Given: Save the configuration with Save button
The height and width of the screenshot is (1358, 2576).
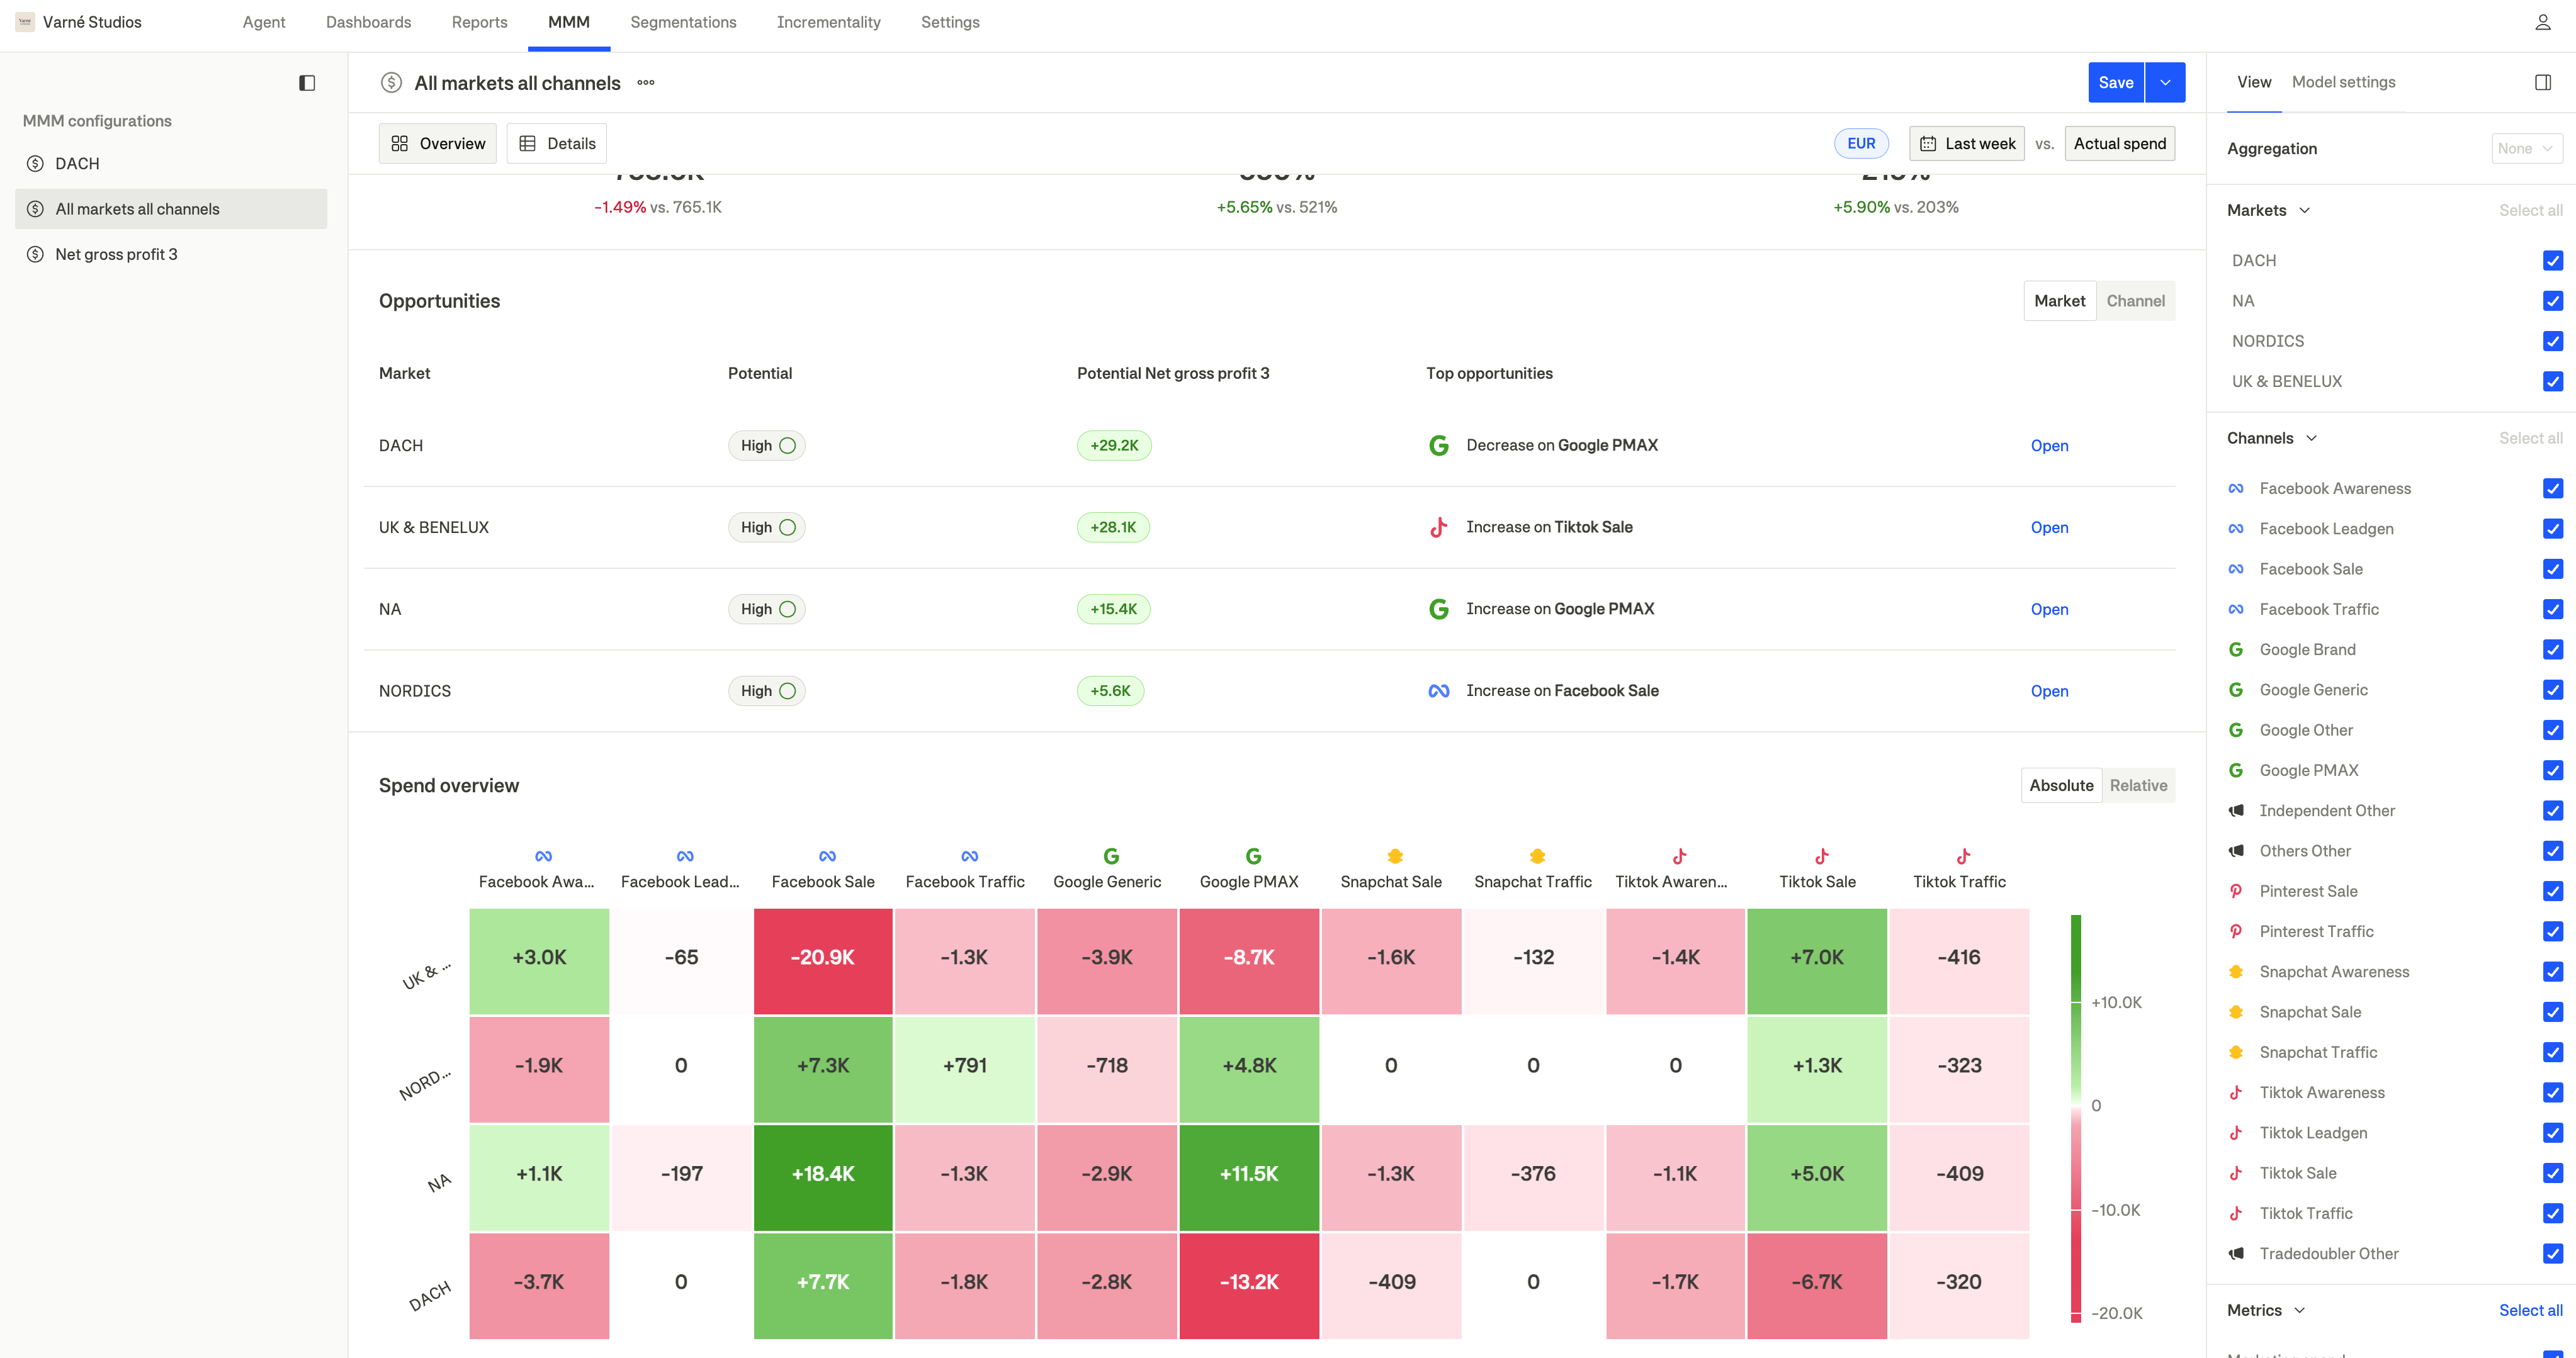Looking at the screenshot, I should click(2116, 83).
